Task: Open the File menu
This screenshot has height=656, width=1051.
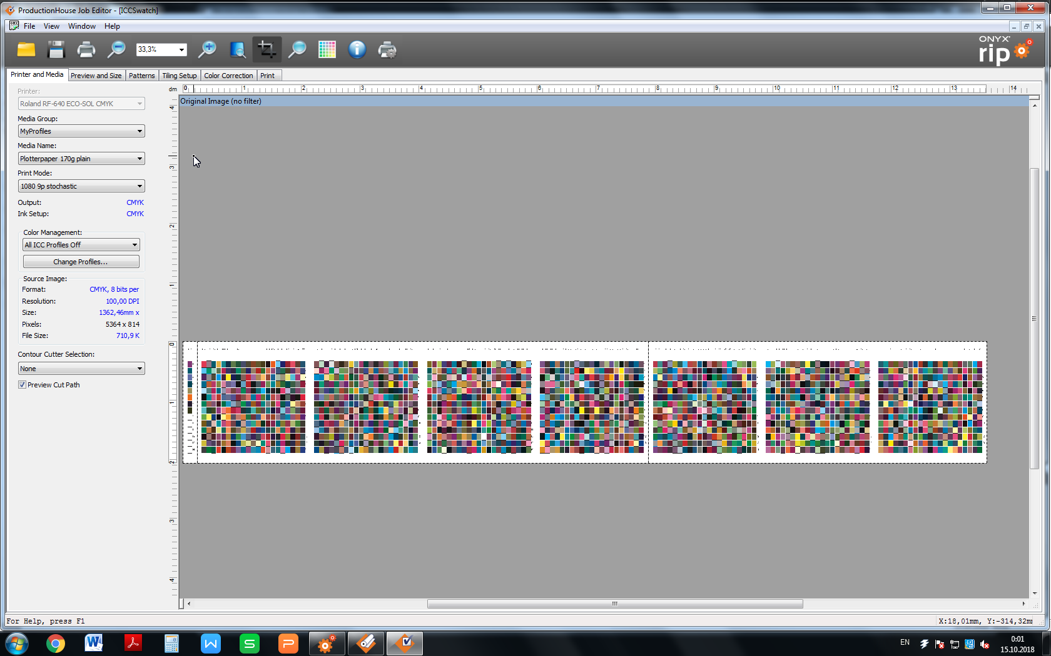Action: 29,26
